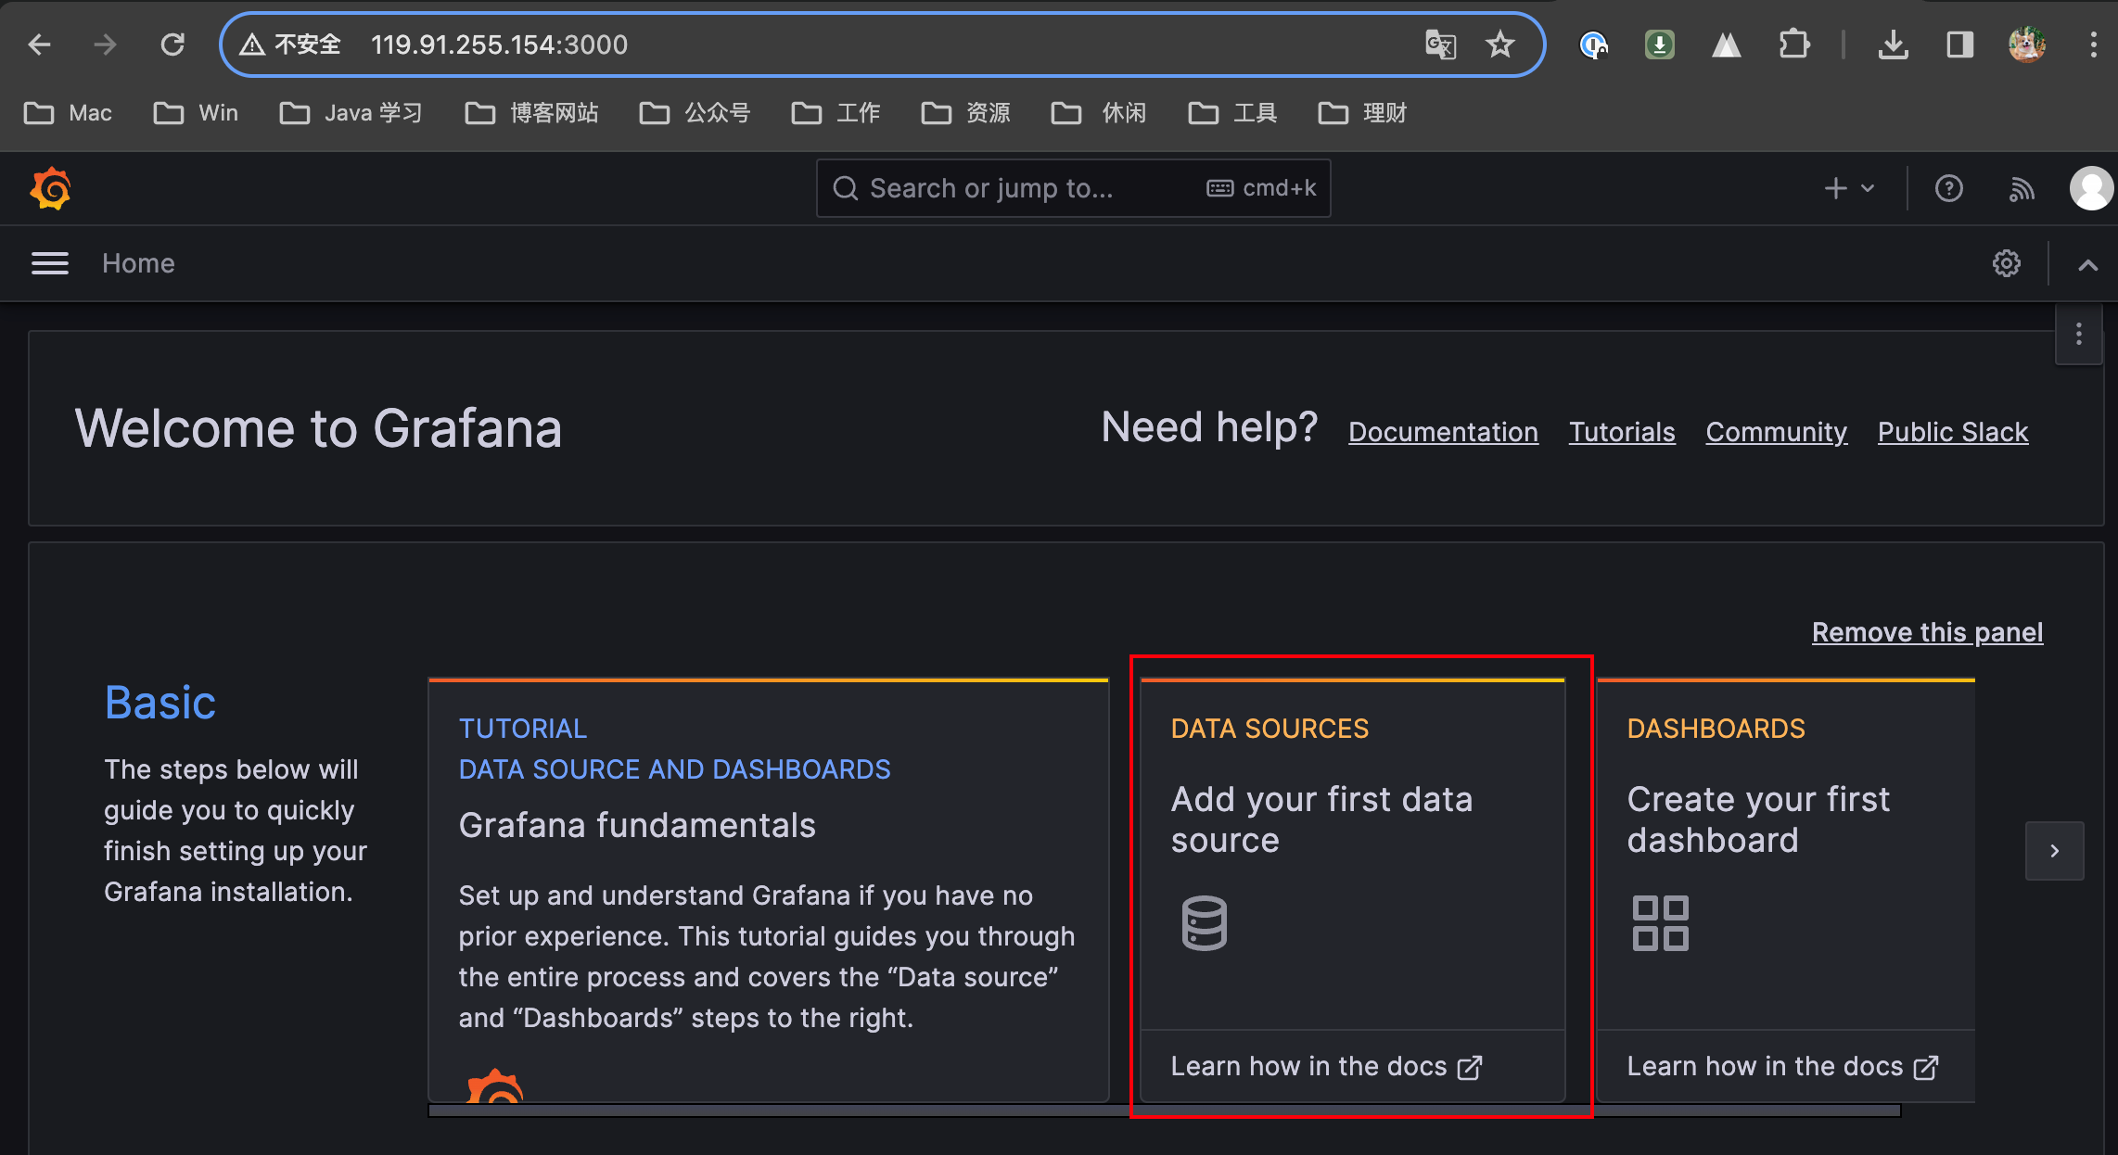Open the Grafana help icon
This screenshot has height=1155, width=2118.
point(1949,189)
